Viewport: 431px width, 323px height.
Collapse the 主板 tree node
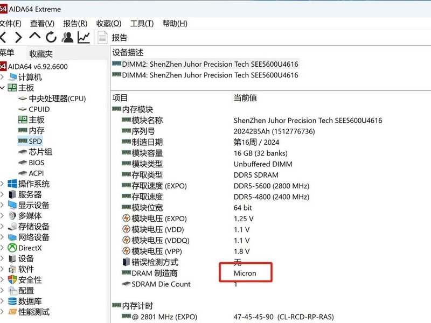tap(2, 88)
